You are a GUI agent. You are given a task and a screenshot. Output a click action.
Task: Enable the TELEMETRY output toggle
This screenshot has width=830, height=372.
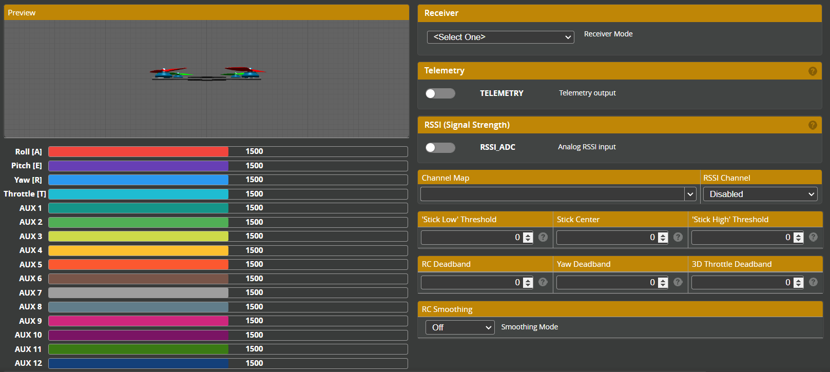(x=440, y=93)
